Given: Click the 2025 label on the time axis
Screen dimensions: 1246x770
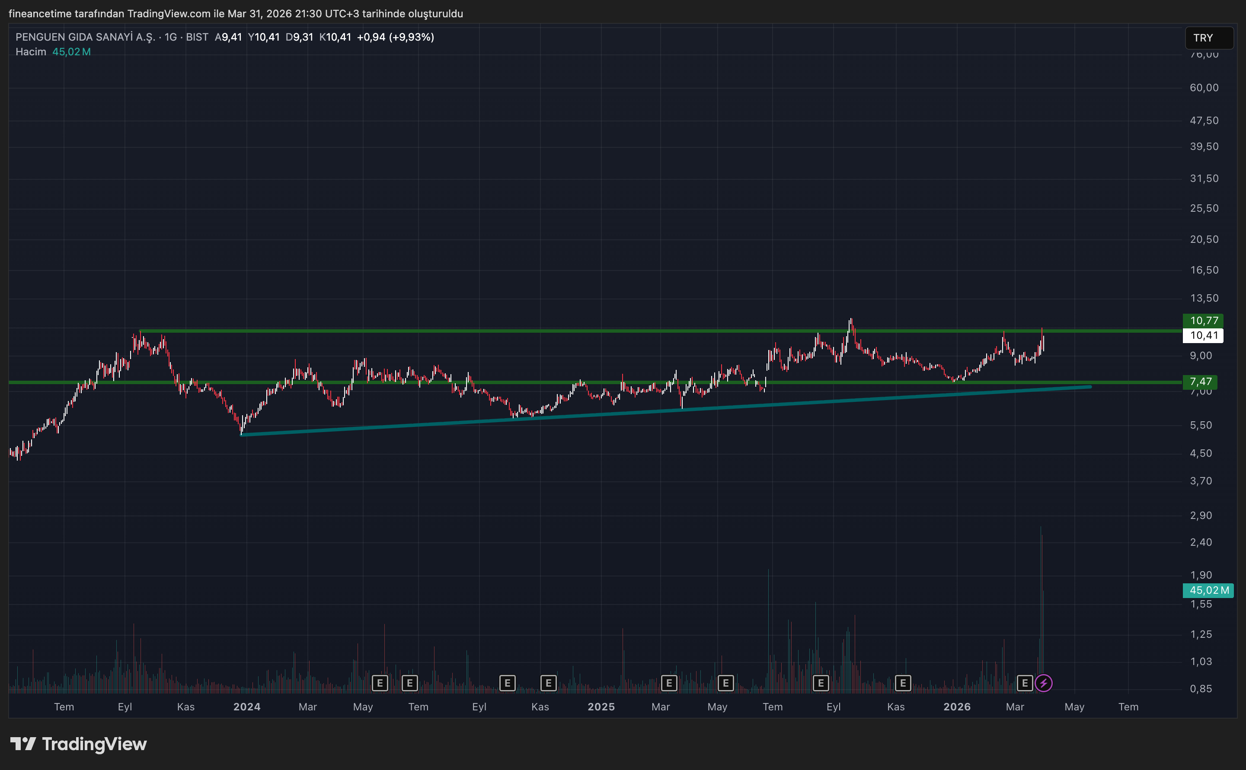Looking at the screenshot, I should tap(601, 707).
